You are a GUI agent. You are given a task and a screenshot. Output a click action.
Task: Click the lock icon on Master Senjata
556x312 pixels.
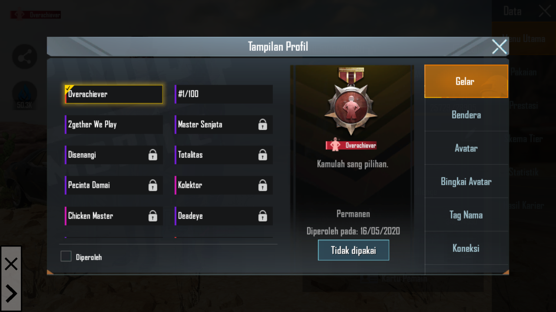point(262,125)
